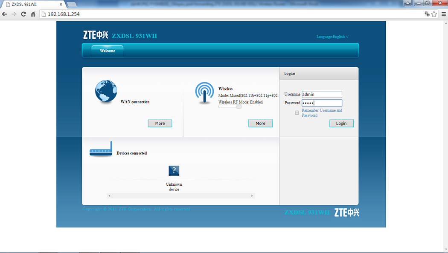Open the Language English dropdown
448x253 pixels.
click(332, 37)
